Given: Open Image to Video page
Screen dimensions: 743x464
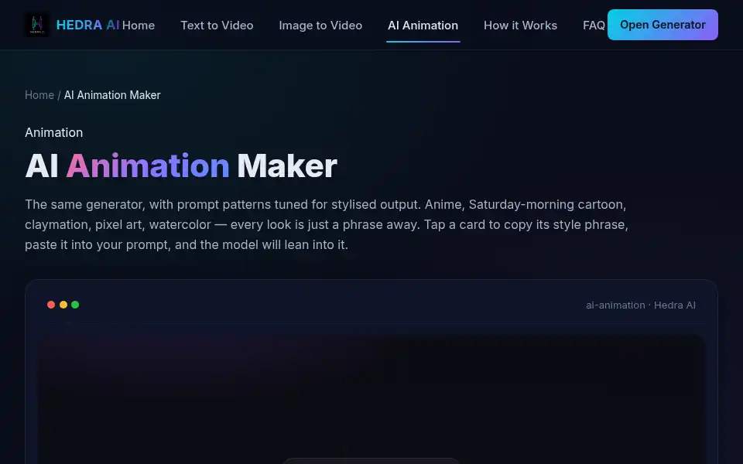Looking at the screenshot, I should coord(320,25).
